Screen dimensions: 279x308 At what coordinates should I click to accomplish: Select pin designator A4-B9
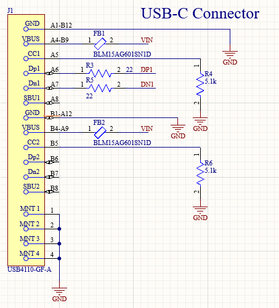click(60, 40)
